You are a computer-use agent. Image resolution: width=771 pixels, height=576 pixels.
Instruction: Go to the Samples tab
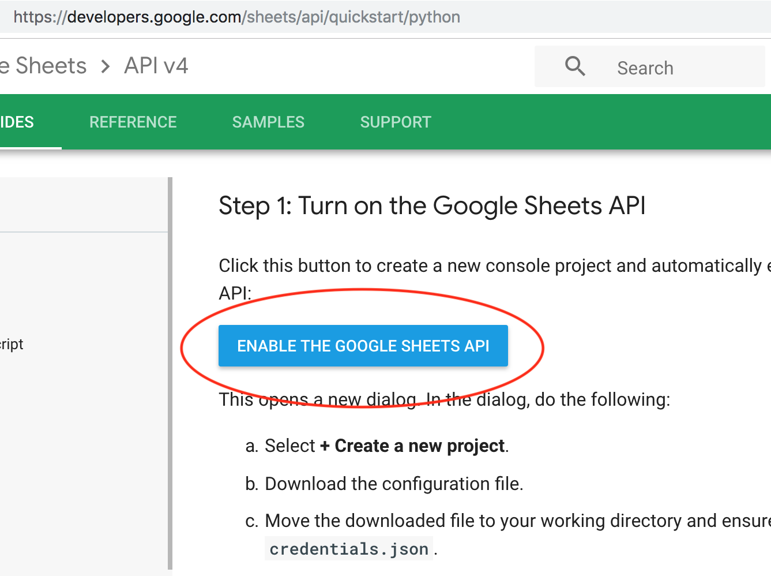(x=268, y=122)
